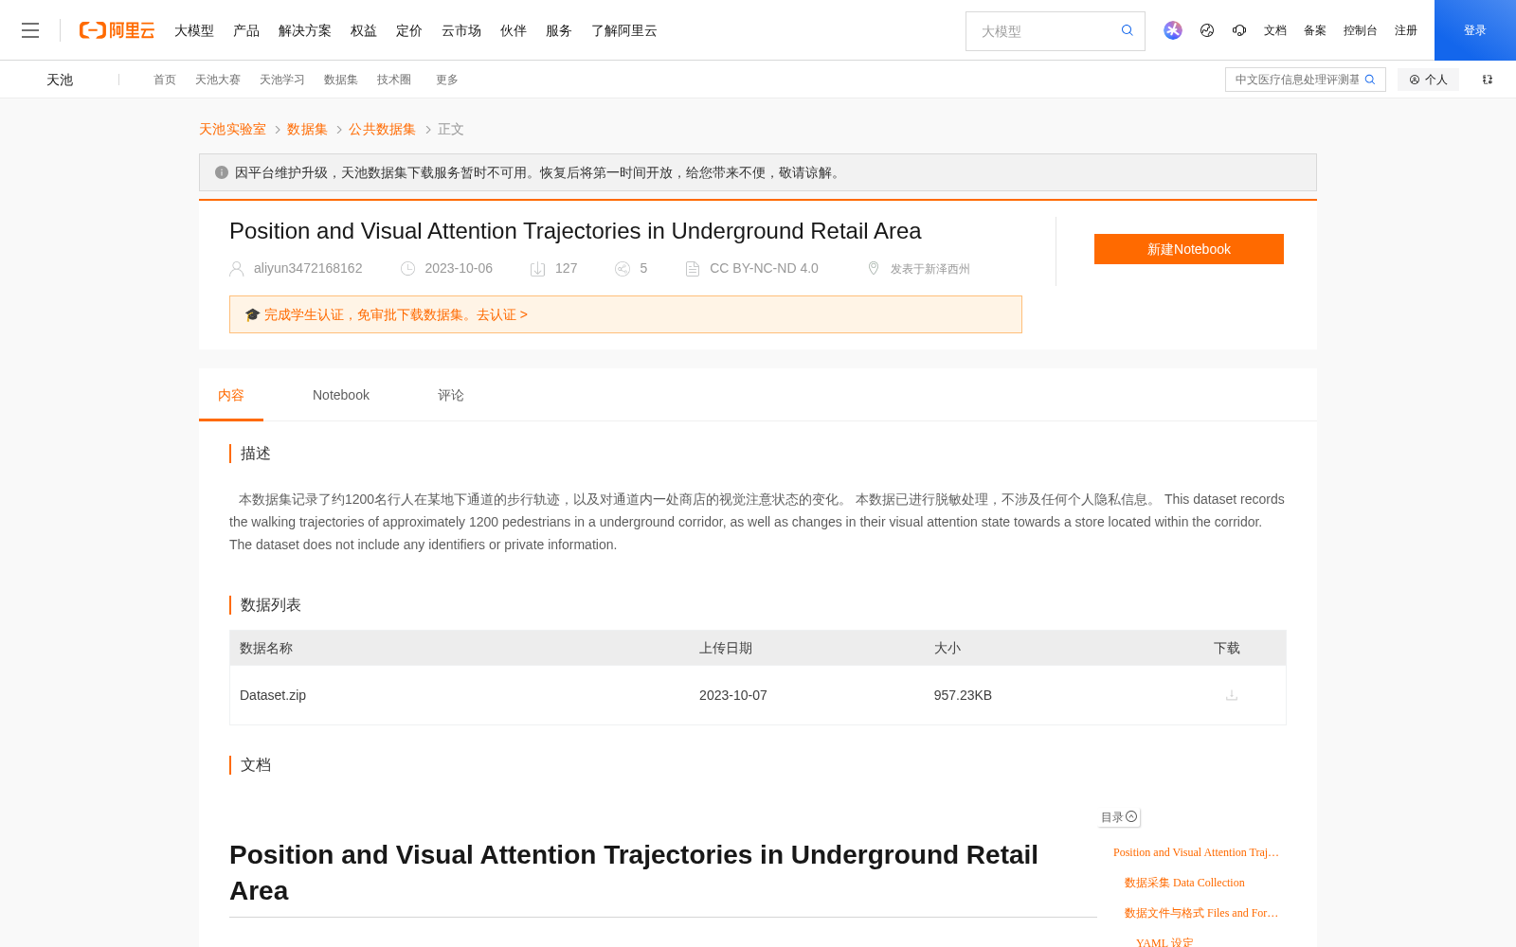Open the 了解阿里云 menu item
The height and width of the screenshot is (947, 1516).
pos(624,30)
